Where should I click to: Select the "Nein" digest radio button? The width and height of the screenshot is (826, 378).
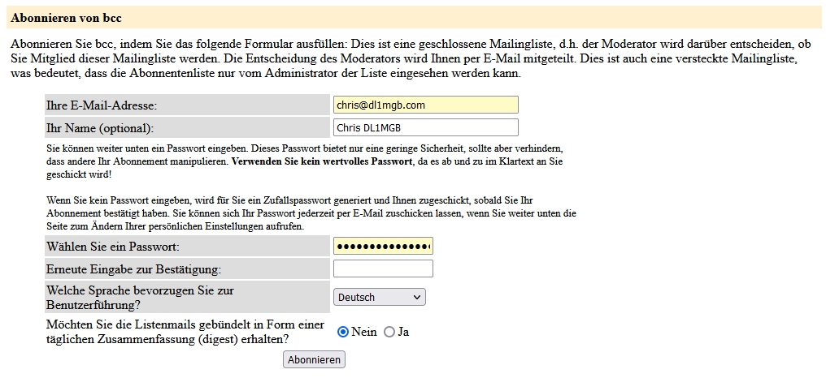pos(343,332)
